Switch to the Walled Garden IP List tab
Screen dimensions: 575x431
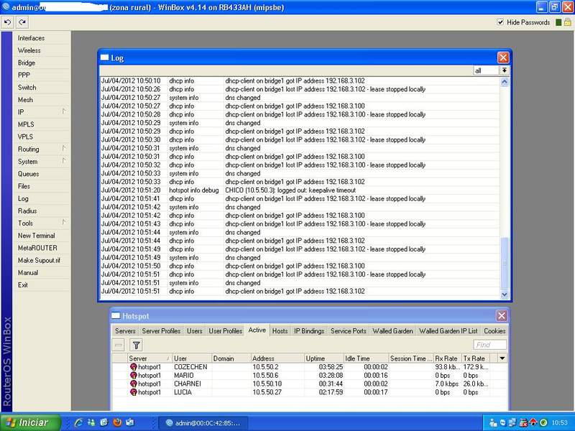(x=448, y=331)
